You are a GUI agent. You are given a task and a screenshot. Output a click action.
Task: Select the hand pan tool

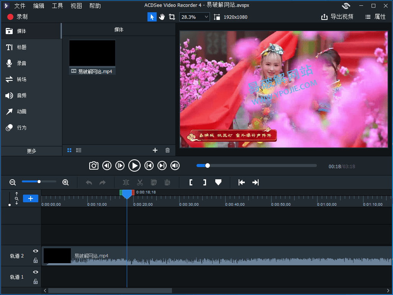click(x=162, y=17)
